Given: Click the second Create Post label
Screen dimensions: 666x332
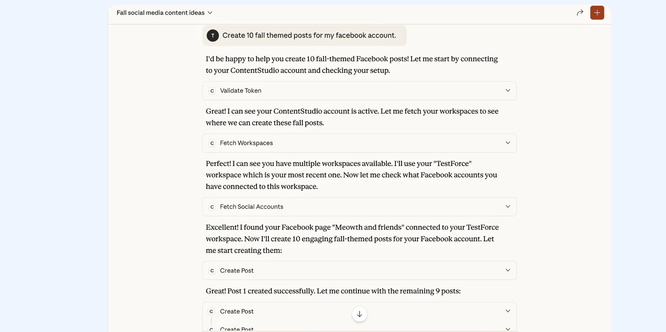Looking at the screenshot, I should click(x=237, y=312).
